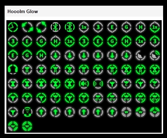
Task: Click the R roaming icon with fully green ring
Action: [x=141, y=70]
